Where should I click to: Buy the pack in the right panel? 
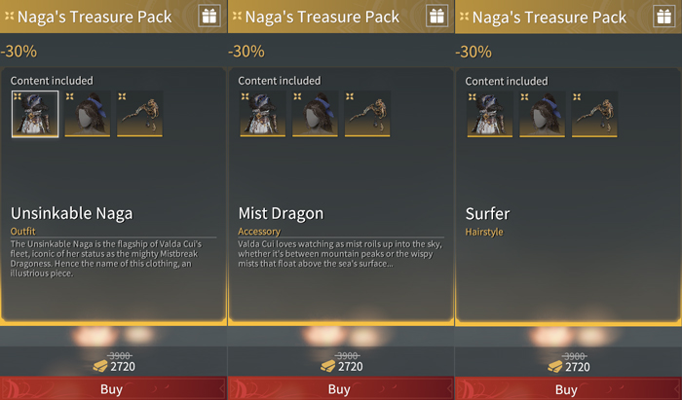[568, 388]
